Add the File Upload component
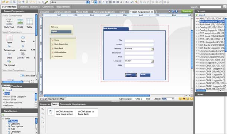 pos(9,63)
